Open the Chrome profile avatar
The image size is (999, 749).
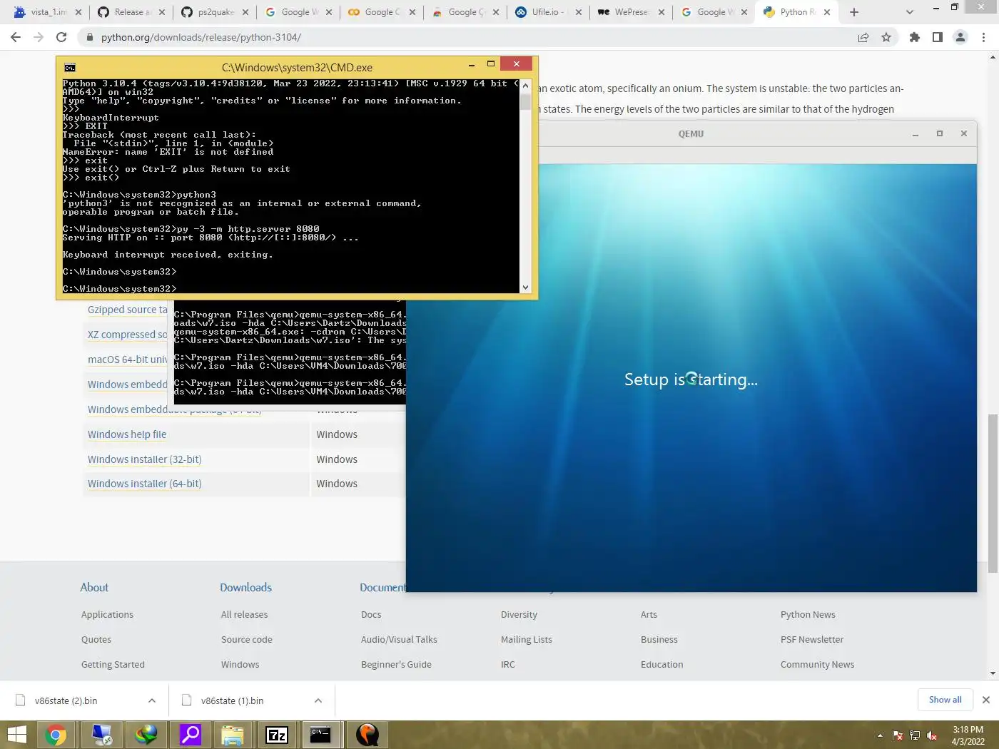pyautogui.click(x=960, y=37)
